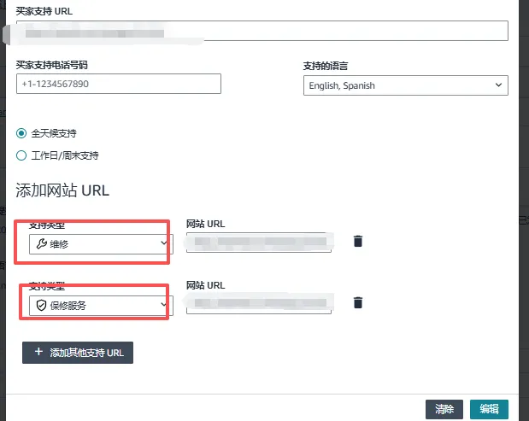Screen dimensions: 529x421
Task: Click the chevron arrow of 支持的语言 box
Action: [498, 85]
